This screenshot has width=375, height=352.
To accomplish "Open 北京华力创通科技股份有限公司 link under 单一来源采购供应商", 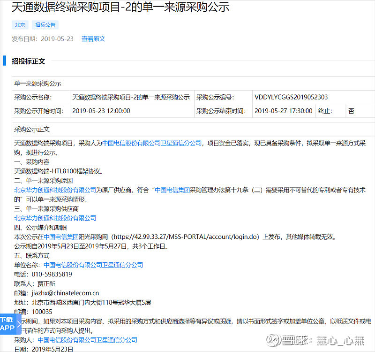I will tap(55, 218).
